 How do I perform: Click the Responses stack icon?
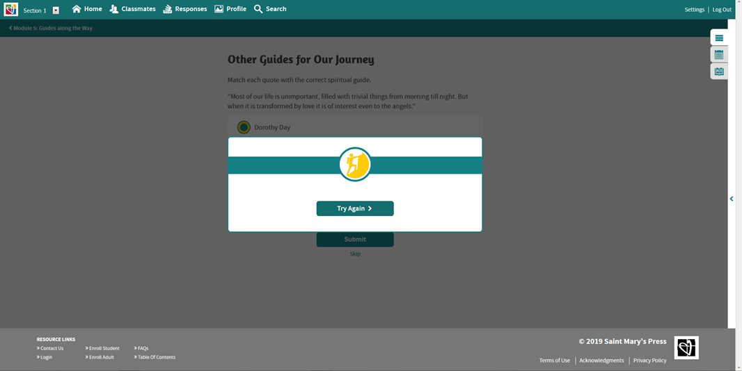pos(168,9)
